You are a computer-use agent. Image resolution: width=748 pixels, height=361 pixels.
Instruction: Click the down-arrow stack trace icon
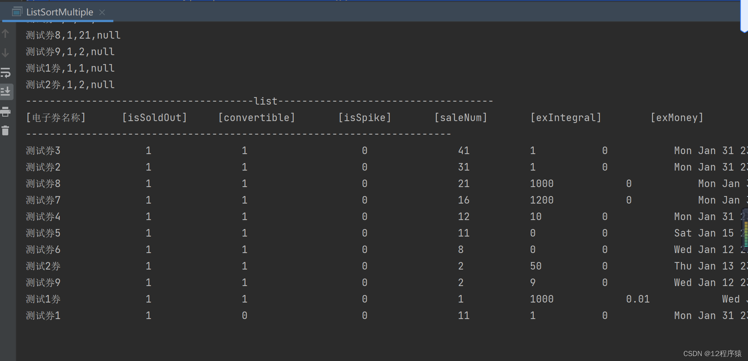(x=6, y=53)
